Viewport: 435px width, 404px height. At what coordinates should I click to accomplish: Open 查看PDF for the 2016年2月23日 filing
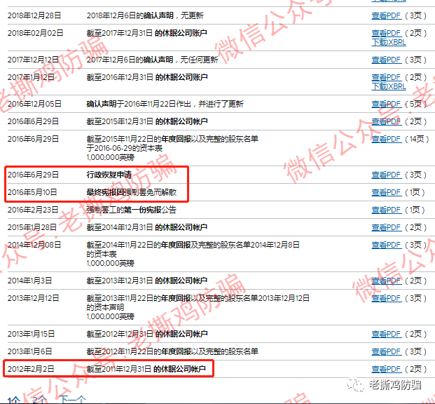point(387,210)
